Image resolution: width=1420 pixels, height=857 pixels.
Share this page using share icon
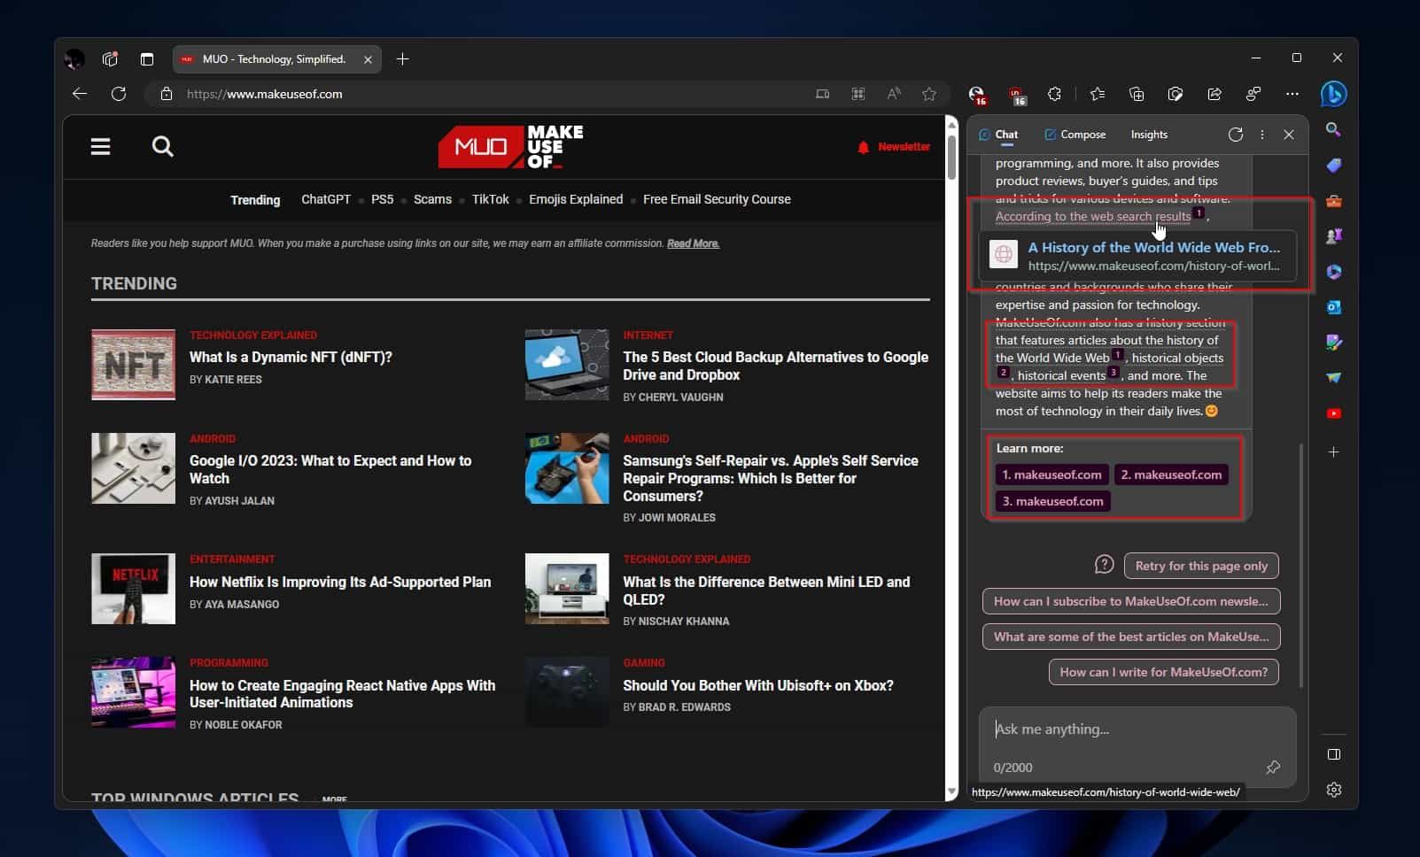coord(1214,94)
